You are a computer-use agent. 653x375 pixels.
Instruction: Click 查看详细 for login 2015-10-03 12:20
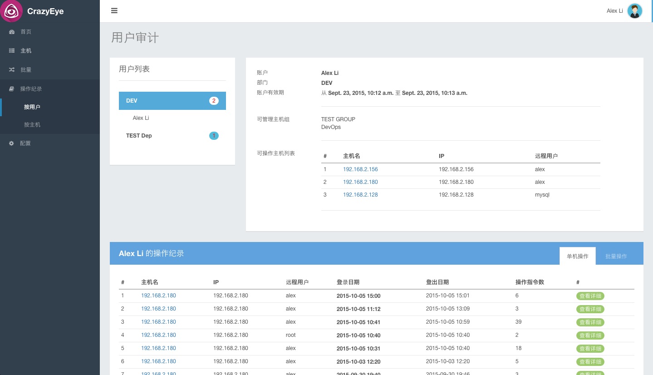point(590,362)
